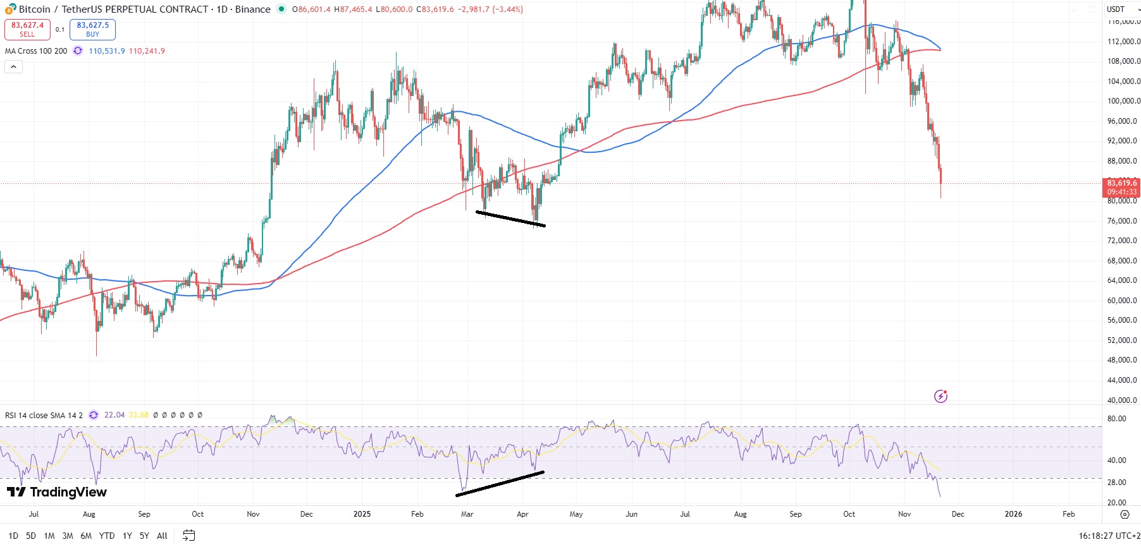Switch to the 5Y time range
1141x547 pixels.
coord(144,536)
